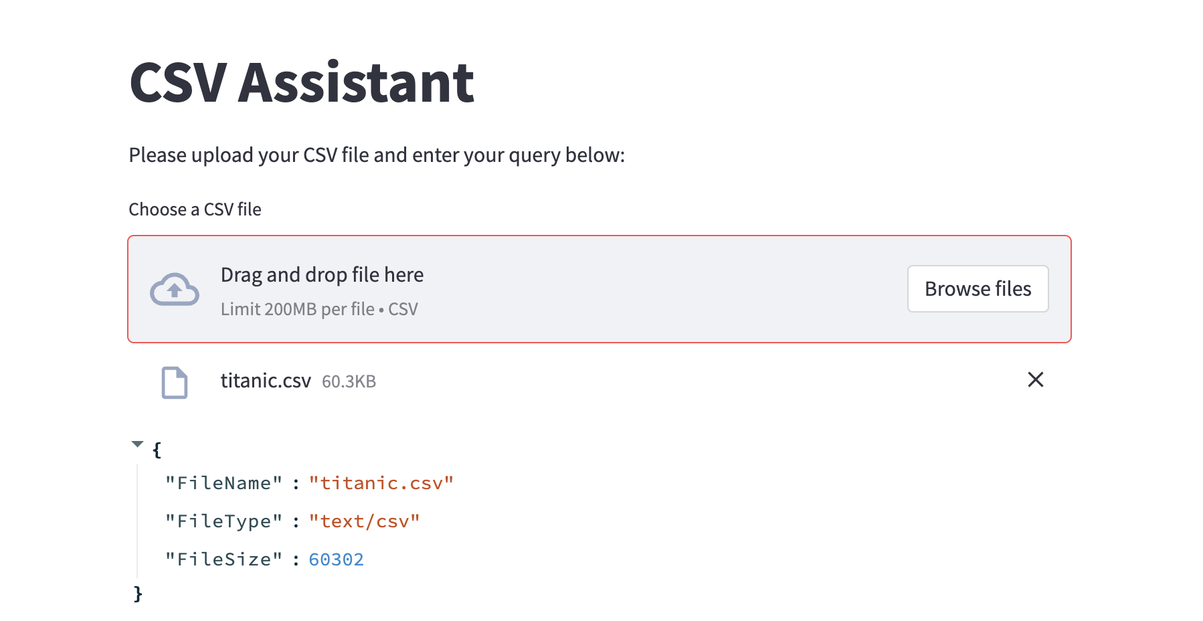Click the "Choose a CSV file" label
Screen dimensions: 1203x621
pos(195,209)
